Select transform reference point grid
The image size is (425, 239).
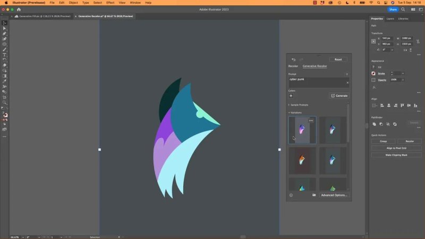click(x=373, y=41)
